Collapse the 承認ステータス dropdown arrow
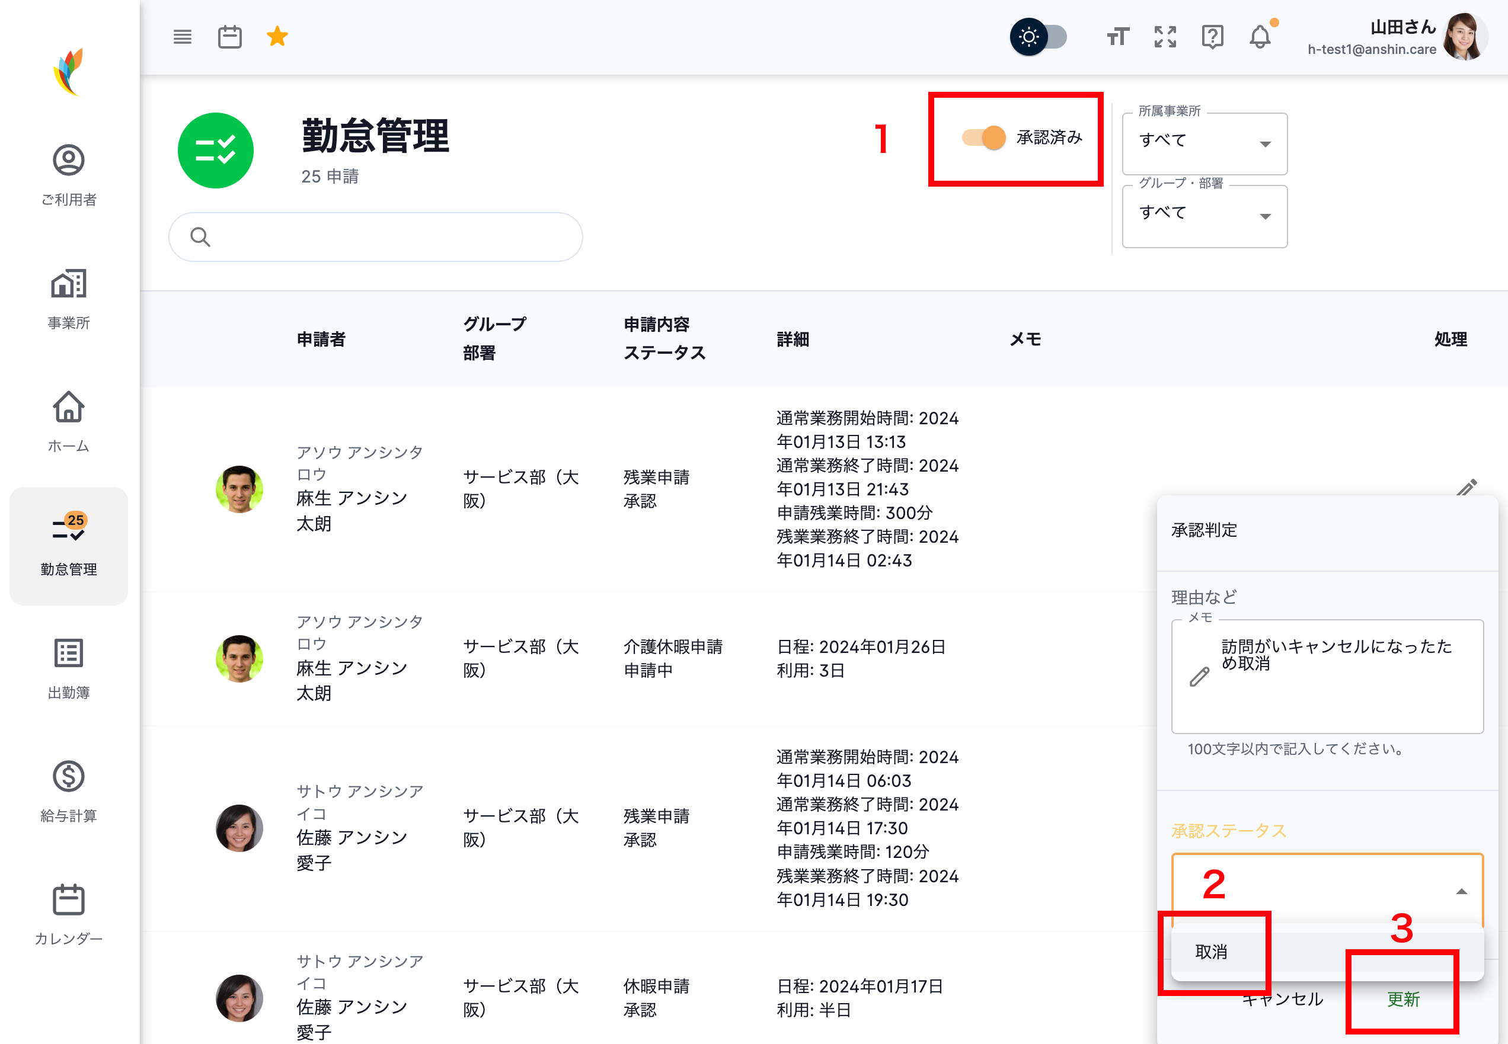This screenshot has width=1508, height=1044. click(1461, 892)
